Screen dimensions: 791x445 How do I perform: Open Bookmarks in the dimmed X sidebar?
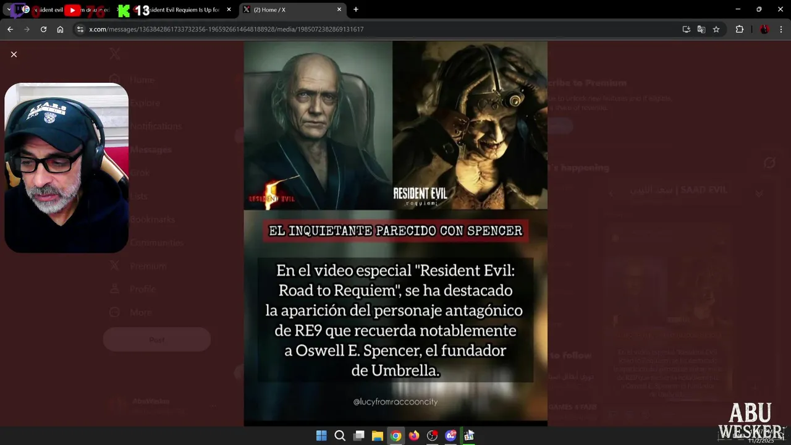click(x=142, y=219)
